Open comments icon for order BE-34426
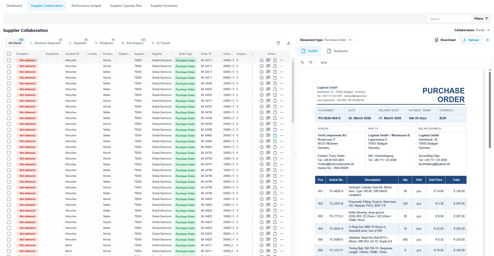The width and height of the screenshot is (494, 256). (268, 83)
